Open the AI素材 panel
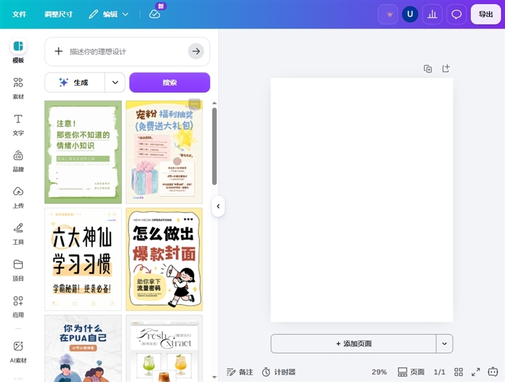The width and height of the screenshot is (505, 382). (18, 352)
